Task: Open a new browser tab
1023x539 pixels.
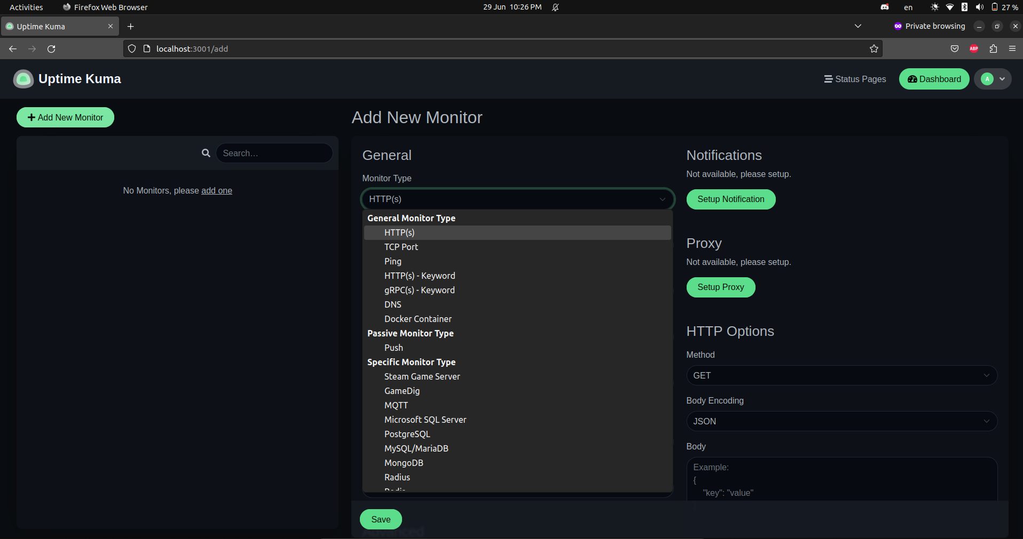Action: 131,26
